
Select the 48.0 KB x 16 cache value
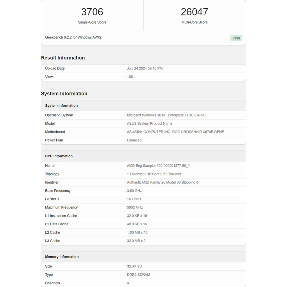click(137, 224)
